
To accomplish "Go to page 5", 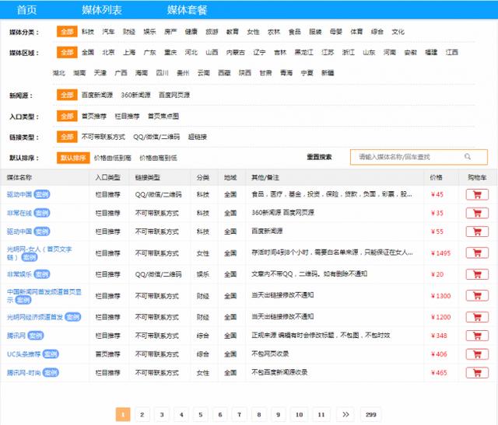I will point(201,415).
